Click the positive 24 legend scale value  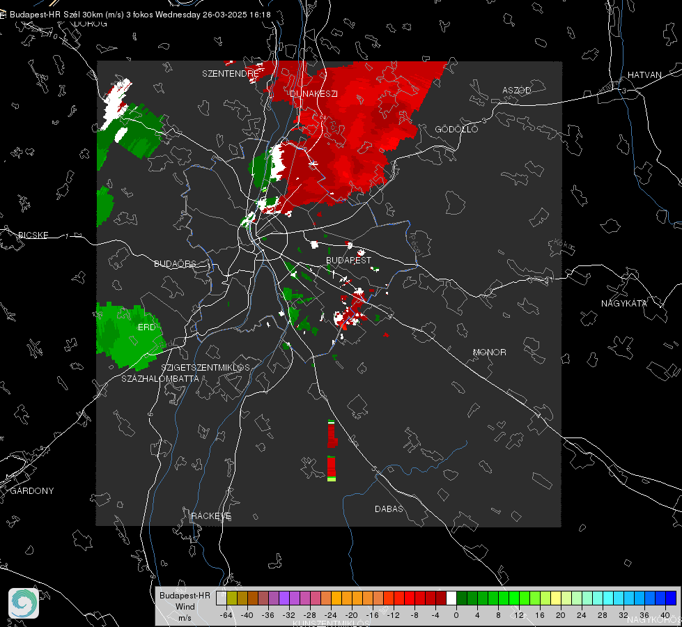coord(581,615)
